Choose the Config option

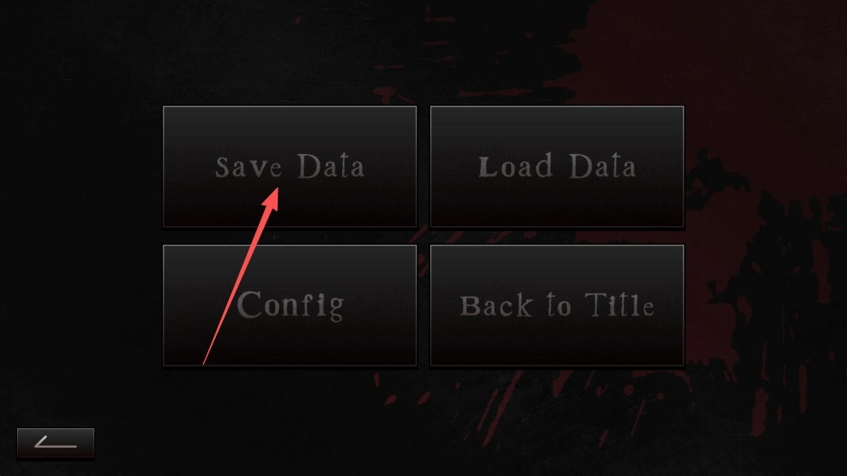click(290, 306)
